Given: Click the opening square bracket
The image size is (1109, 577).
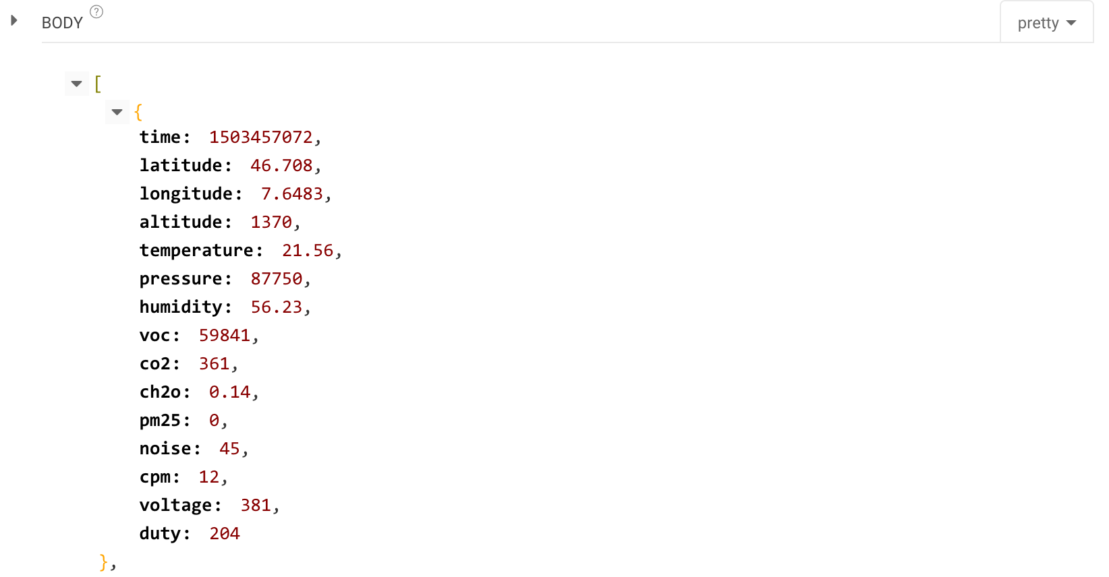Looking at the screenshot, I should pos(98,84).
